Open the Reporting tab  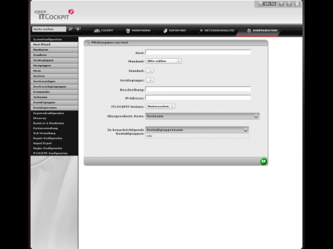(175, 30)
